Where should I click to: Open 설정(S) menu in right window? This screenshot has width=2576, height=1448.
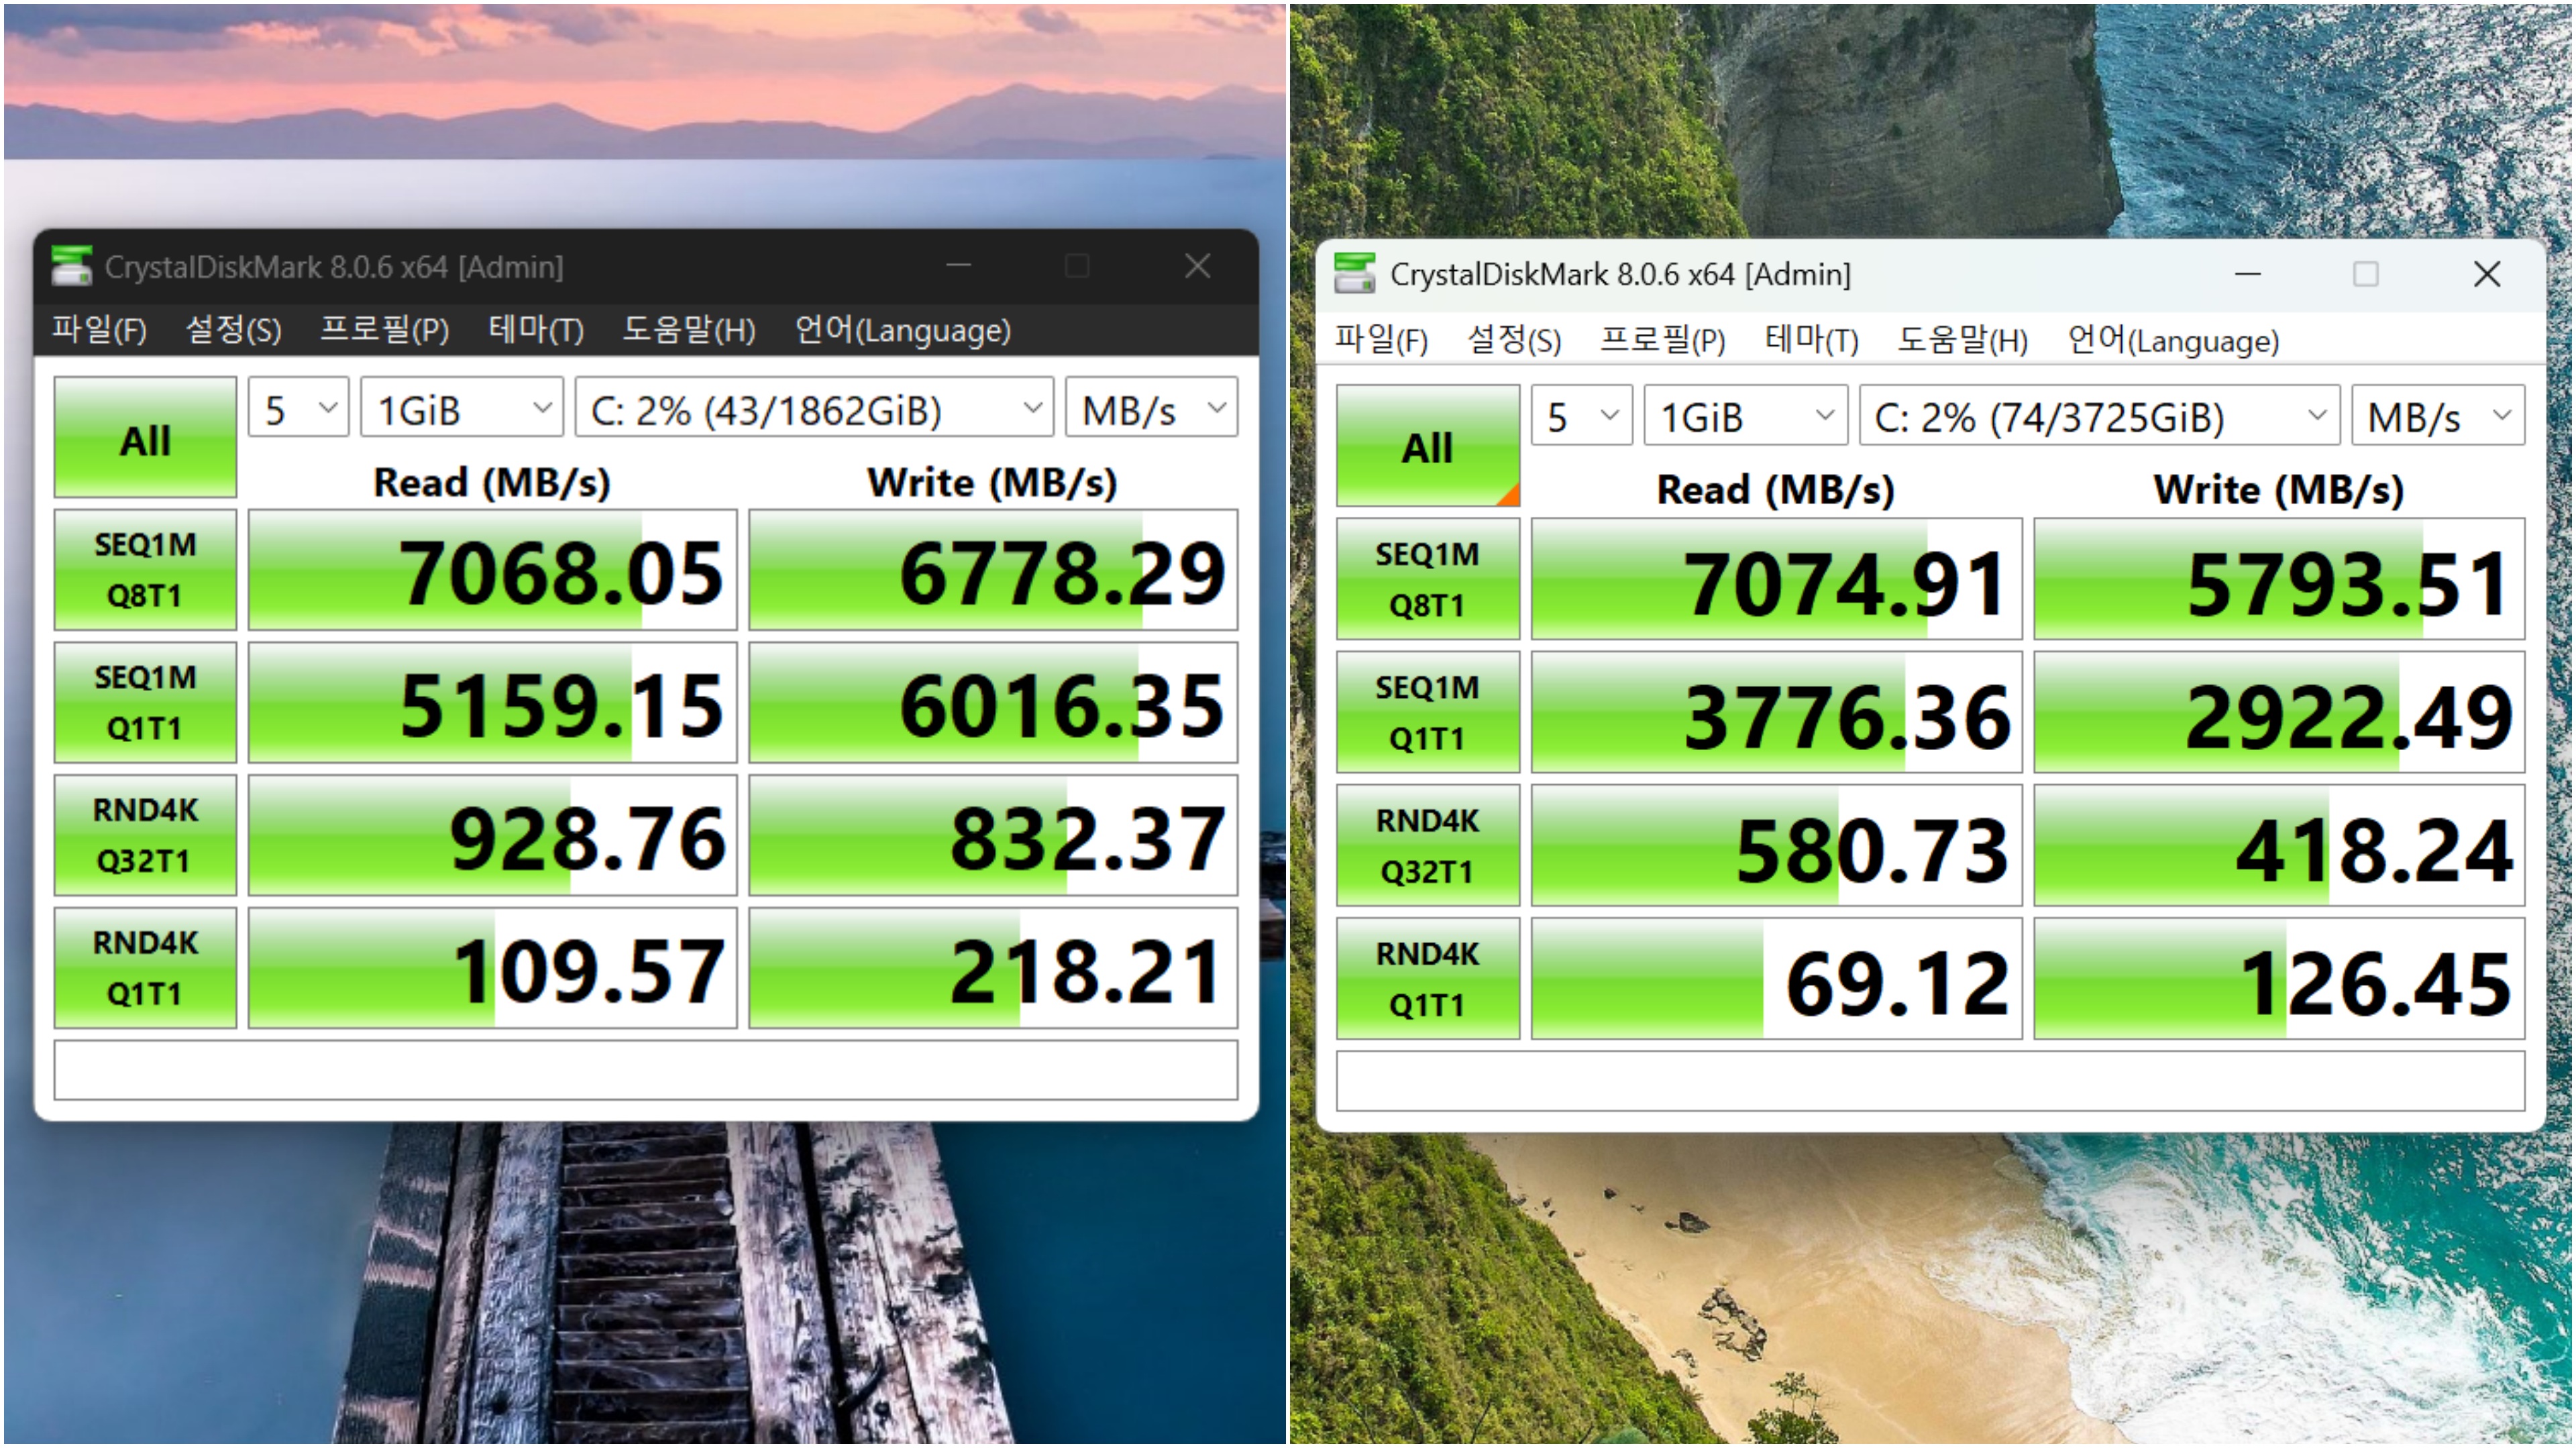pos(1514,340)
